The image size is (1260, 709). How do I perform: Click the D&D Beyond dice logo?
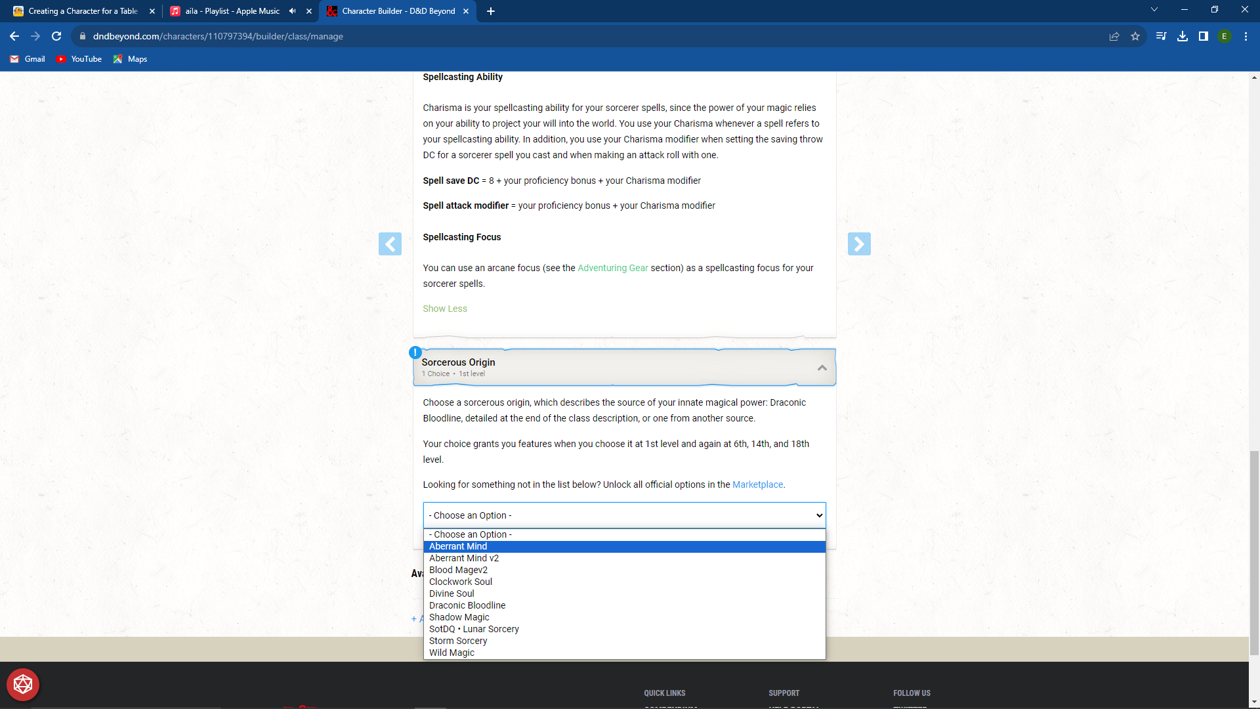pos(22,684)
